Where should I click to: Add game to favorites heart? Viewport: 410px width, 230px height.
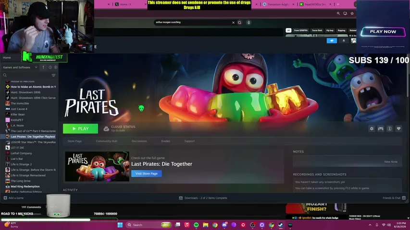(x=398, y=128)
